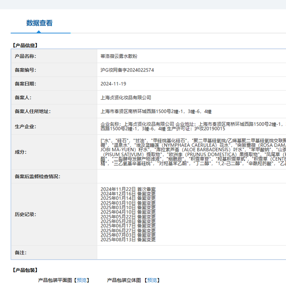
Task: Click 预览 link for 产品包装立体图
Action: [x=152, y=280]
